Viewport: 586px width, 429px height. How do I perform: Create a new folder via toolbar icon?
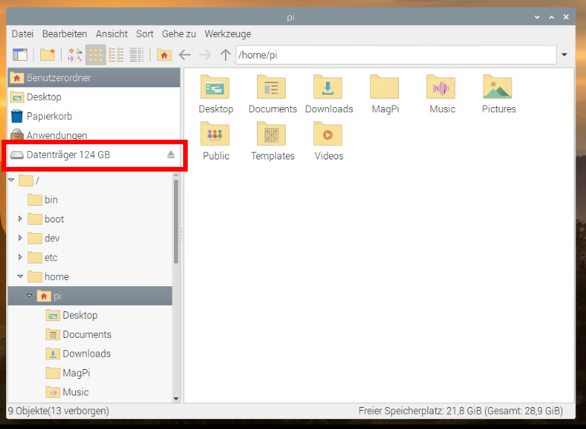click(47, 55)
